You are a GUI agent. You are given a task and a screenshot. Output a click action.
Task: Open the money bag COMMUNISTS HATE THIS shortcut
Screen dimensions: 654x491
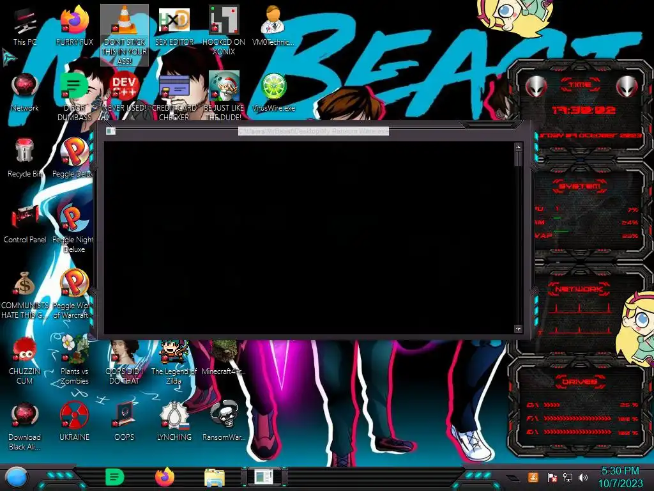(x=25, y=294)
